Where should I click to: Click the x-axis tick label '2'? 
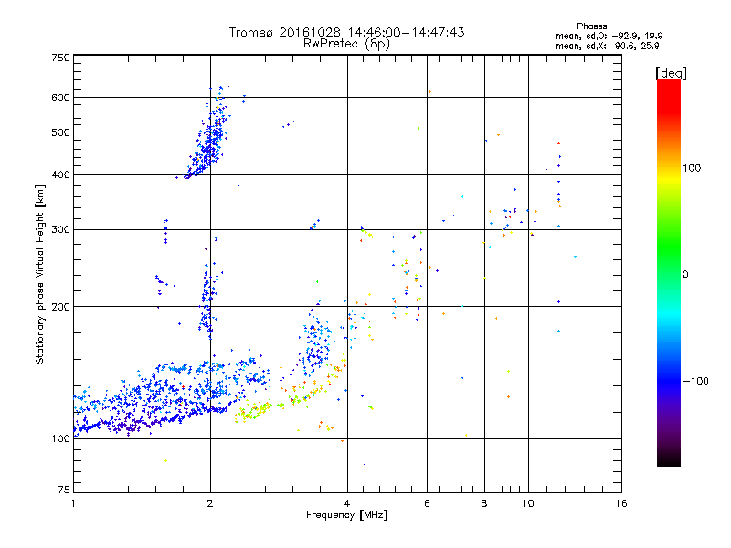[x=210, y=503]
